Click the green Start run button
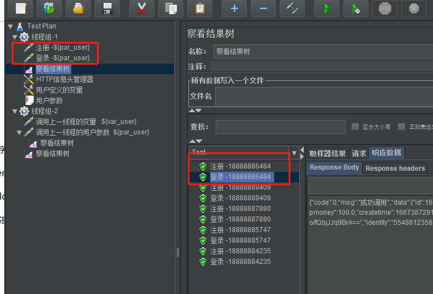Viewport: 433px width, 294px height. [327, 8]
